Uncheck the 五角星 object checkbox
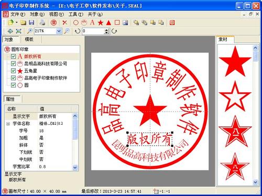The height and width of the screenshot is (196, 262). click(13, 71)
